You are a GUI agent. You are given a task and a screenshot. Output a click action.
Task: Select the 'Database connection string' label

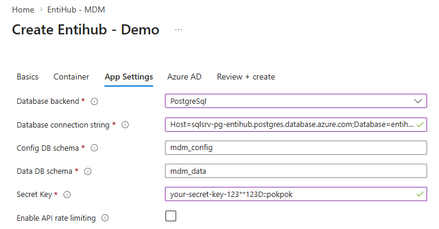(63, 125)
